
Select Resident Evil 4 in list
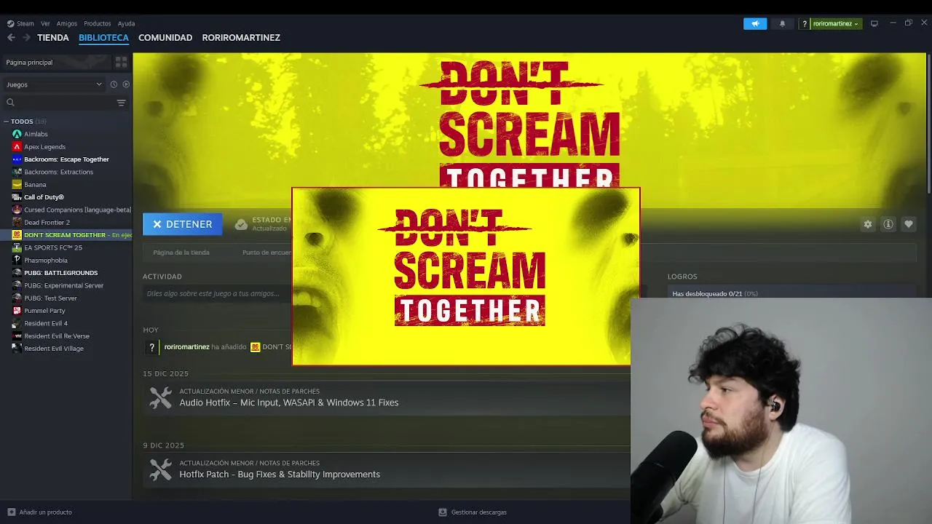click(45, 323)
